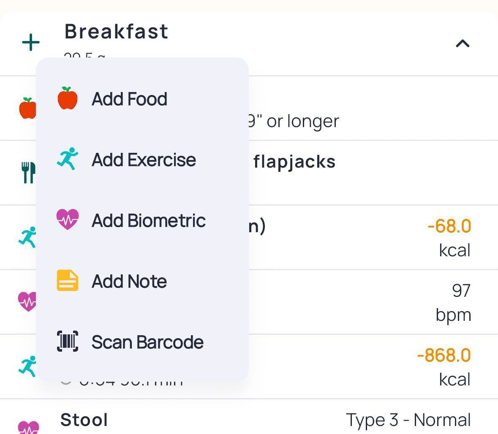The width and height of the screenshot is (498, 434).
Task: Click the heart icon beside Stool
Action: click(28, 426)
